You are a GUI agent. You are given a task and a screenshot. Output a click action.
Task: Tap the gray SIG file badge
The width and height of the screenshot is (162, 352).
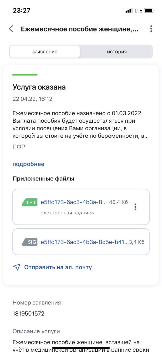[x=29, y=242]
